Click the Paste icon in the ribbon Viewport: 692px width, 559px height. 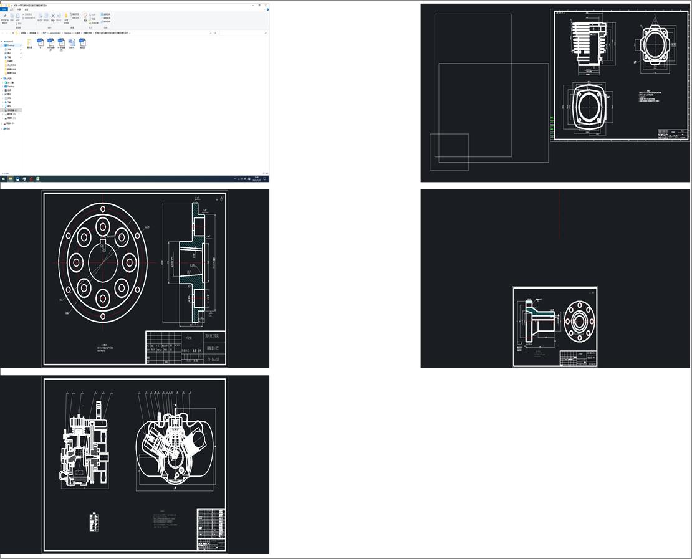coord(19,17)
